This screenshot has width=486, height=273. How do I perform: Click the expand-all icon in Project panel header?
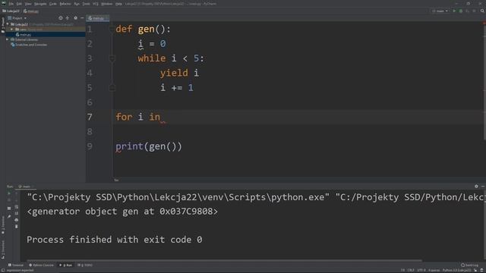[68, 18]
